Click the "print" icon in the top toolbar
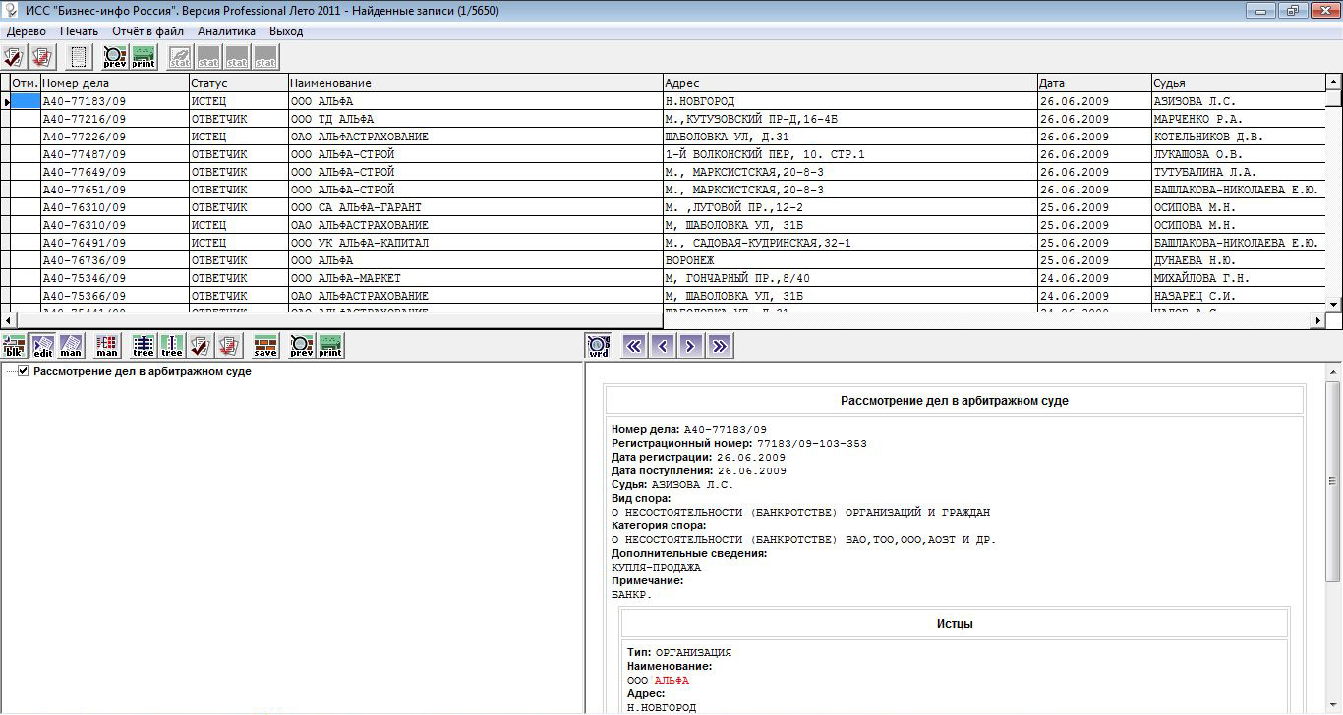Screen dimensions: 1343x715 tap(144, 57)
